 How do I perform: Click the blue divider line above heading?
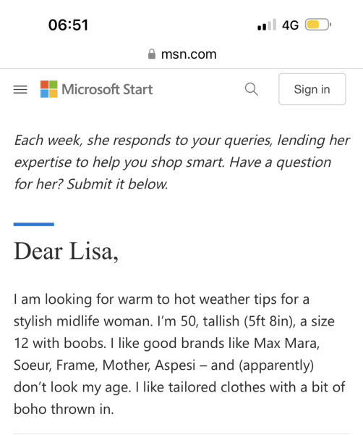click(34, 224)
